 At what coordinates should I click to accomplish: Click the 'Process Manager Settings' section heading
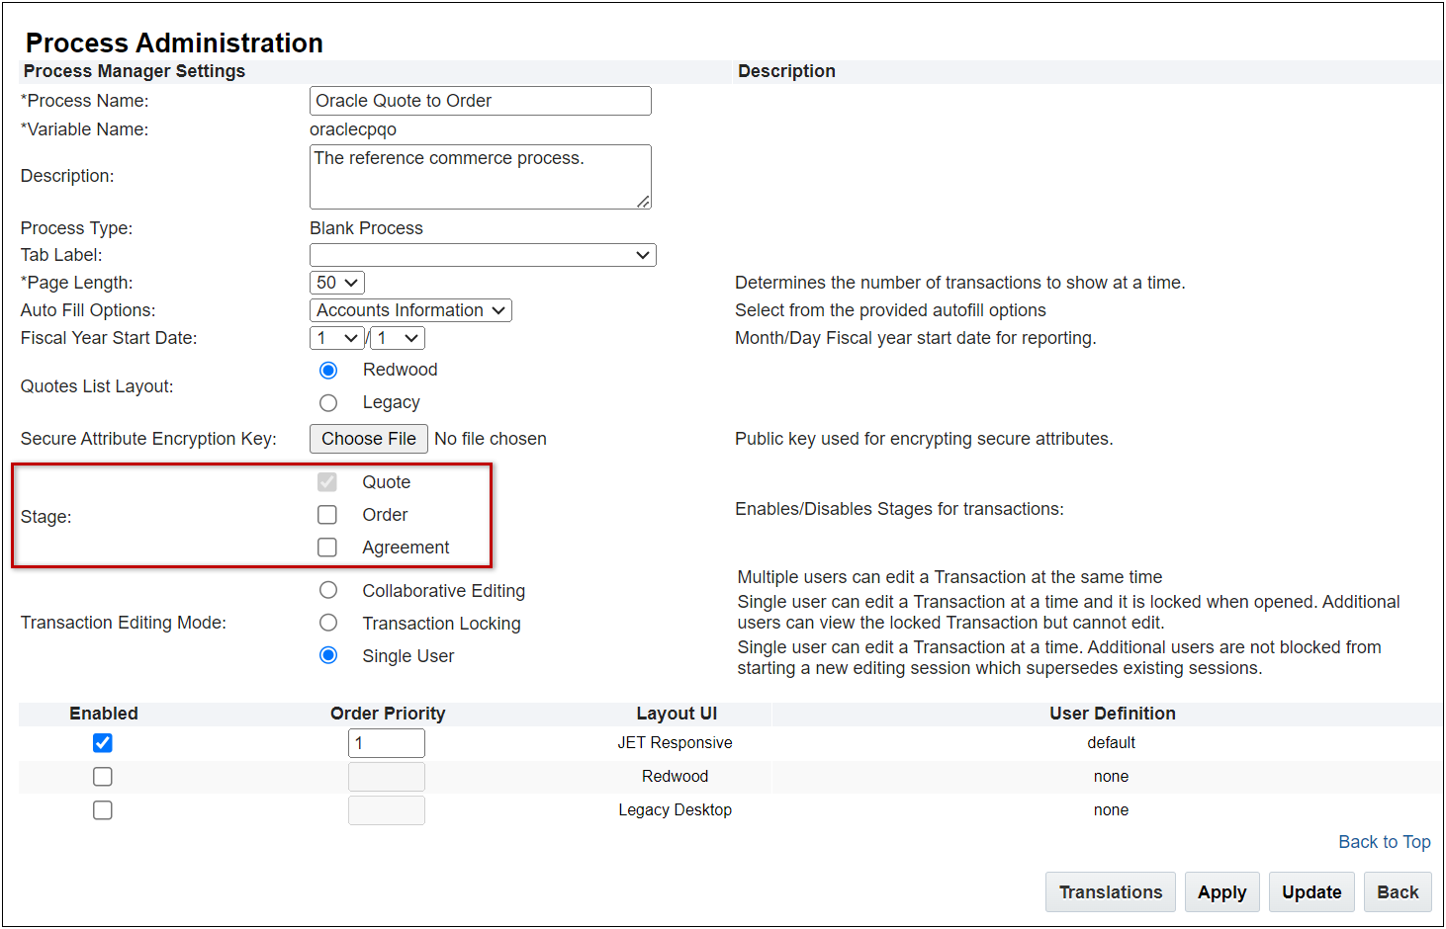[x=135, y=71]
